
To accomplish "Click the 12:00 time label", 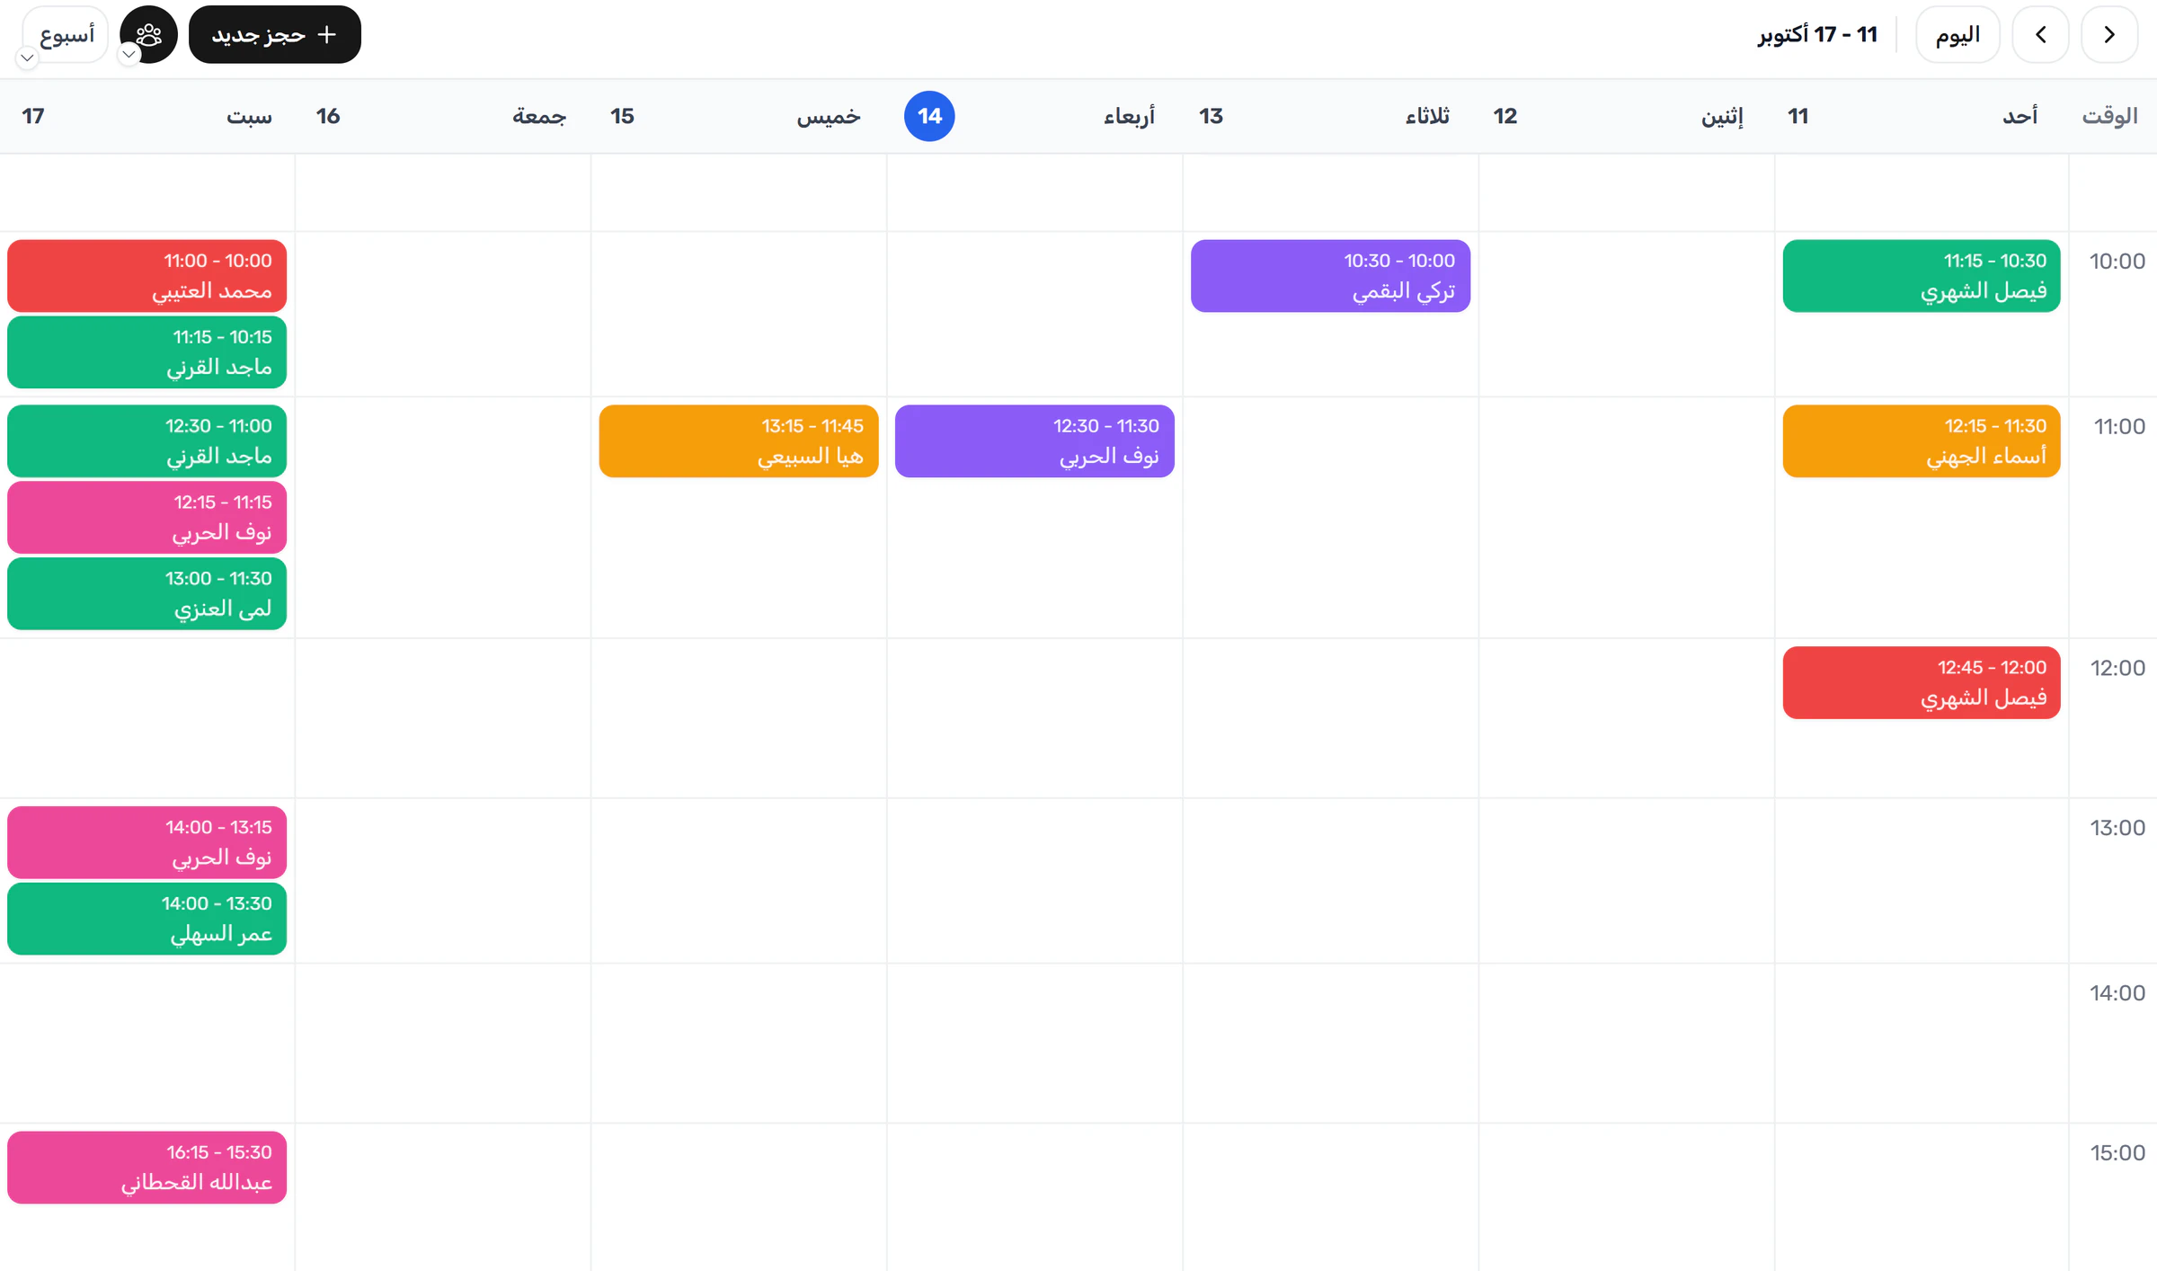I will 2117,668.
